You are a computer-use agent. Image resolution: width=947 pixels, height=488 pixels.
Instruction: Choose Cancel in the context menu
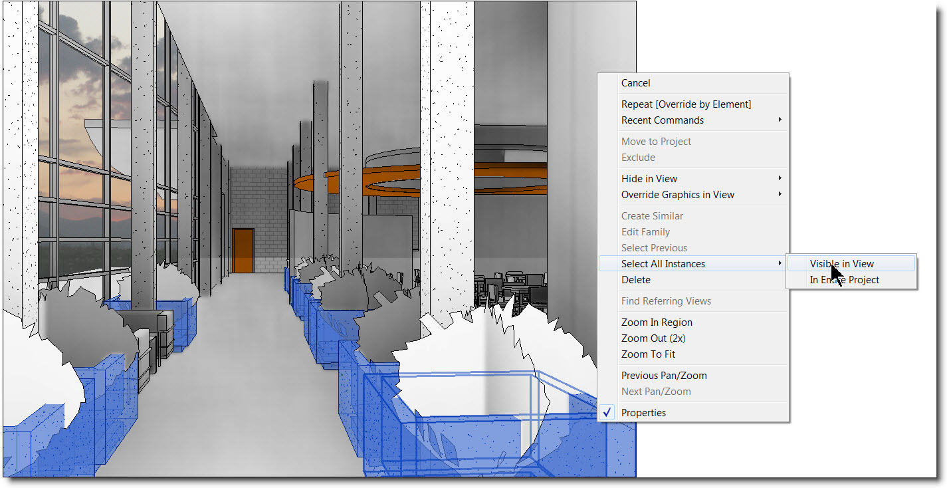[x=693, y=83]
